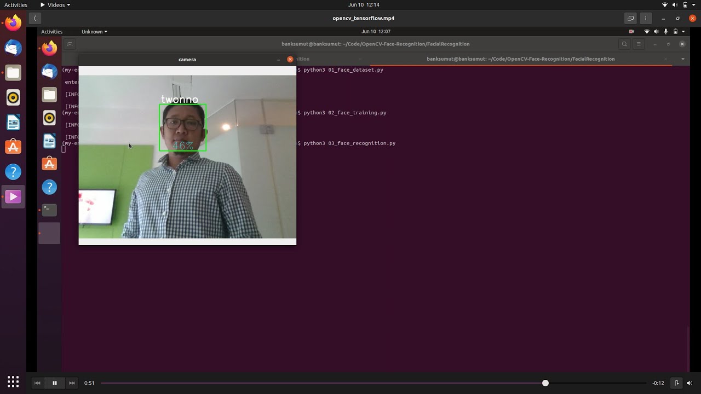Open Help from the host desktop dock
The height and width of the screenshot is (394, 701).
[x=13, y=172]
